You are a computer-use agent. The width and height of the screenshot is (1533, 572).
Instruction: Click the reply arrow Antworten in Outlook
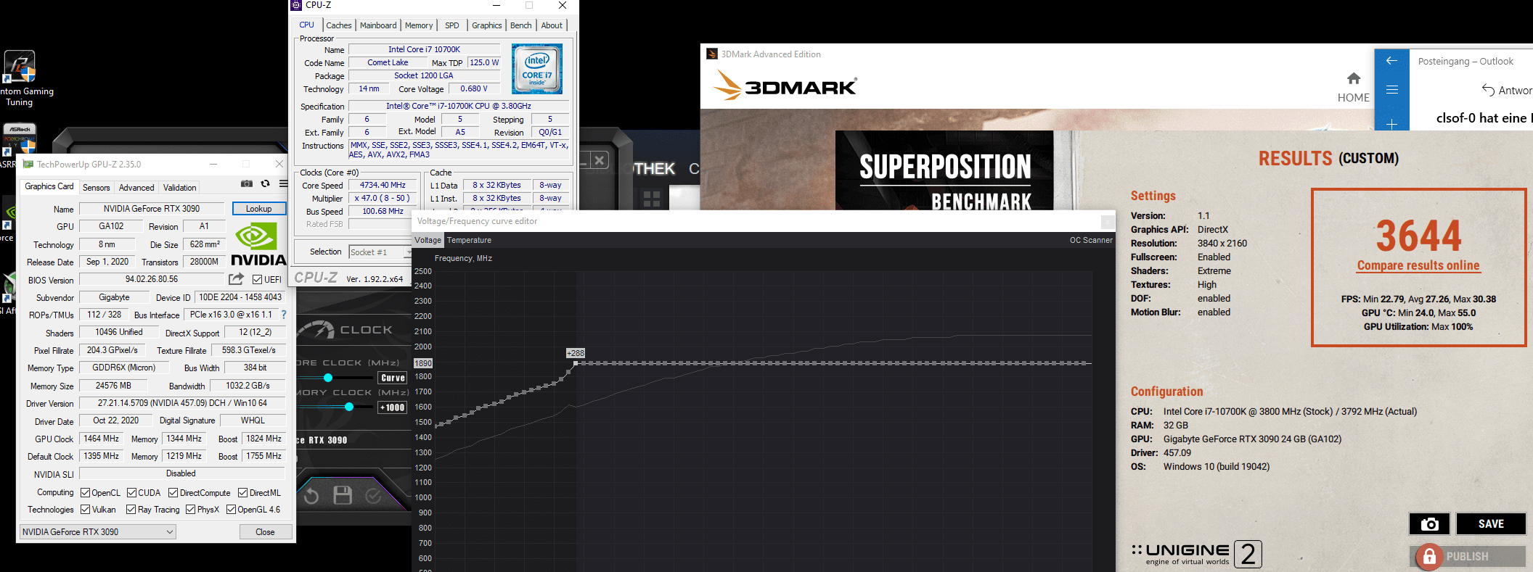1488,90
